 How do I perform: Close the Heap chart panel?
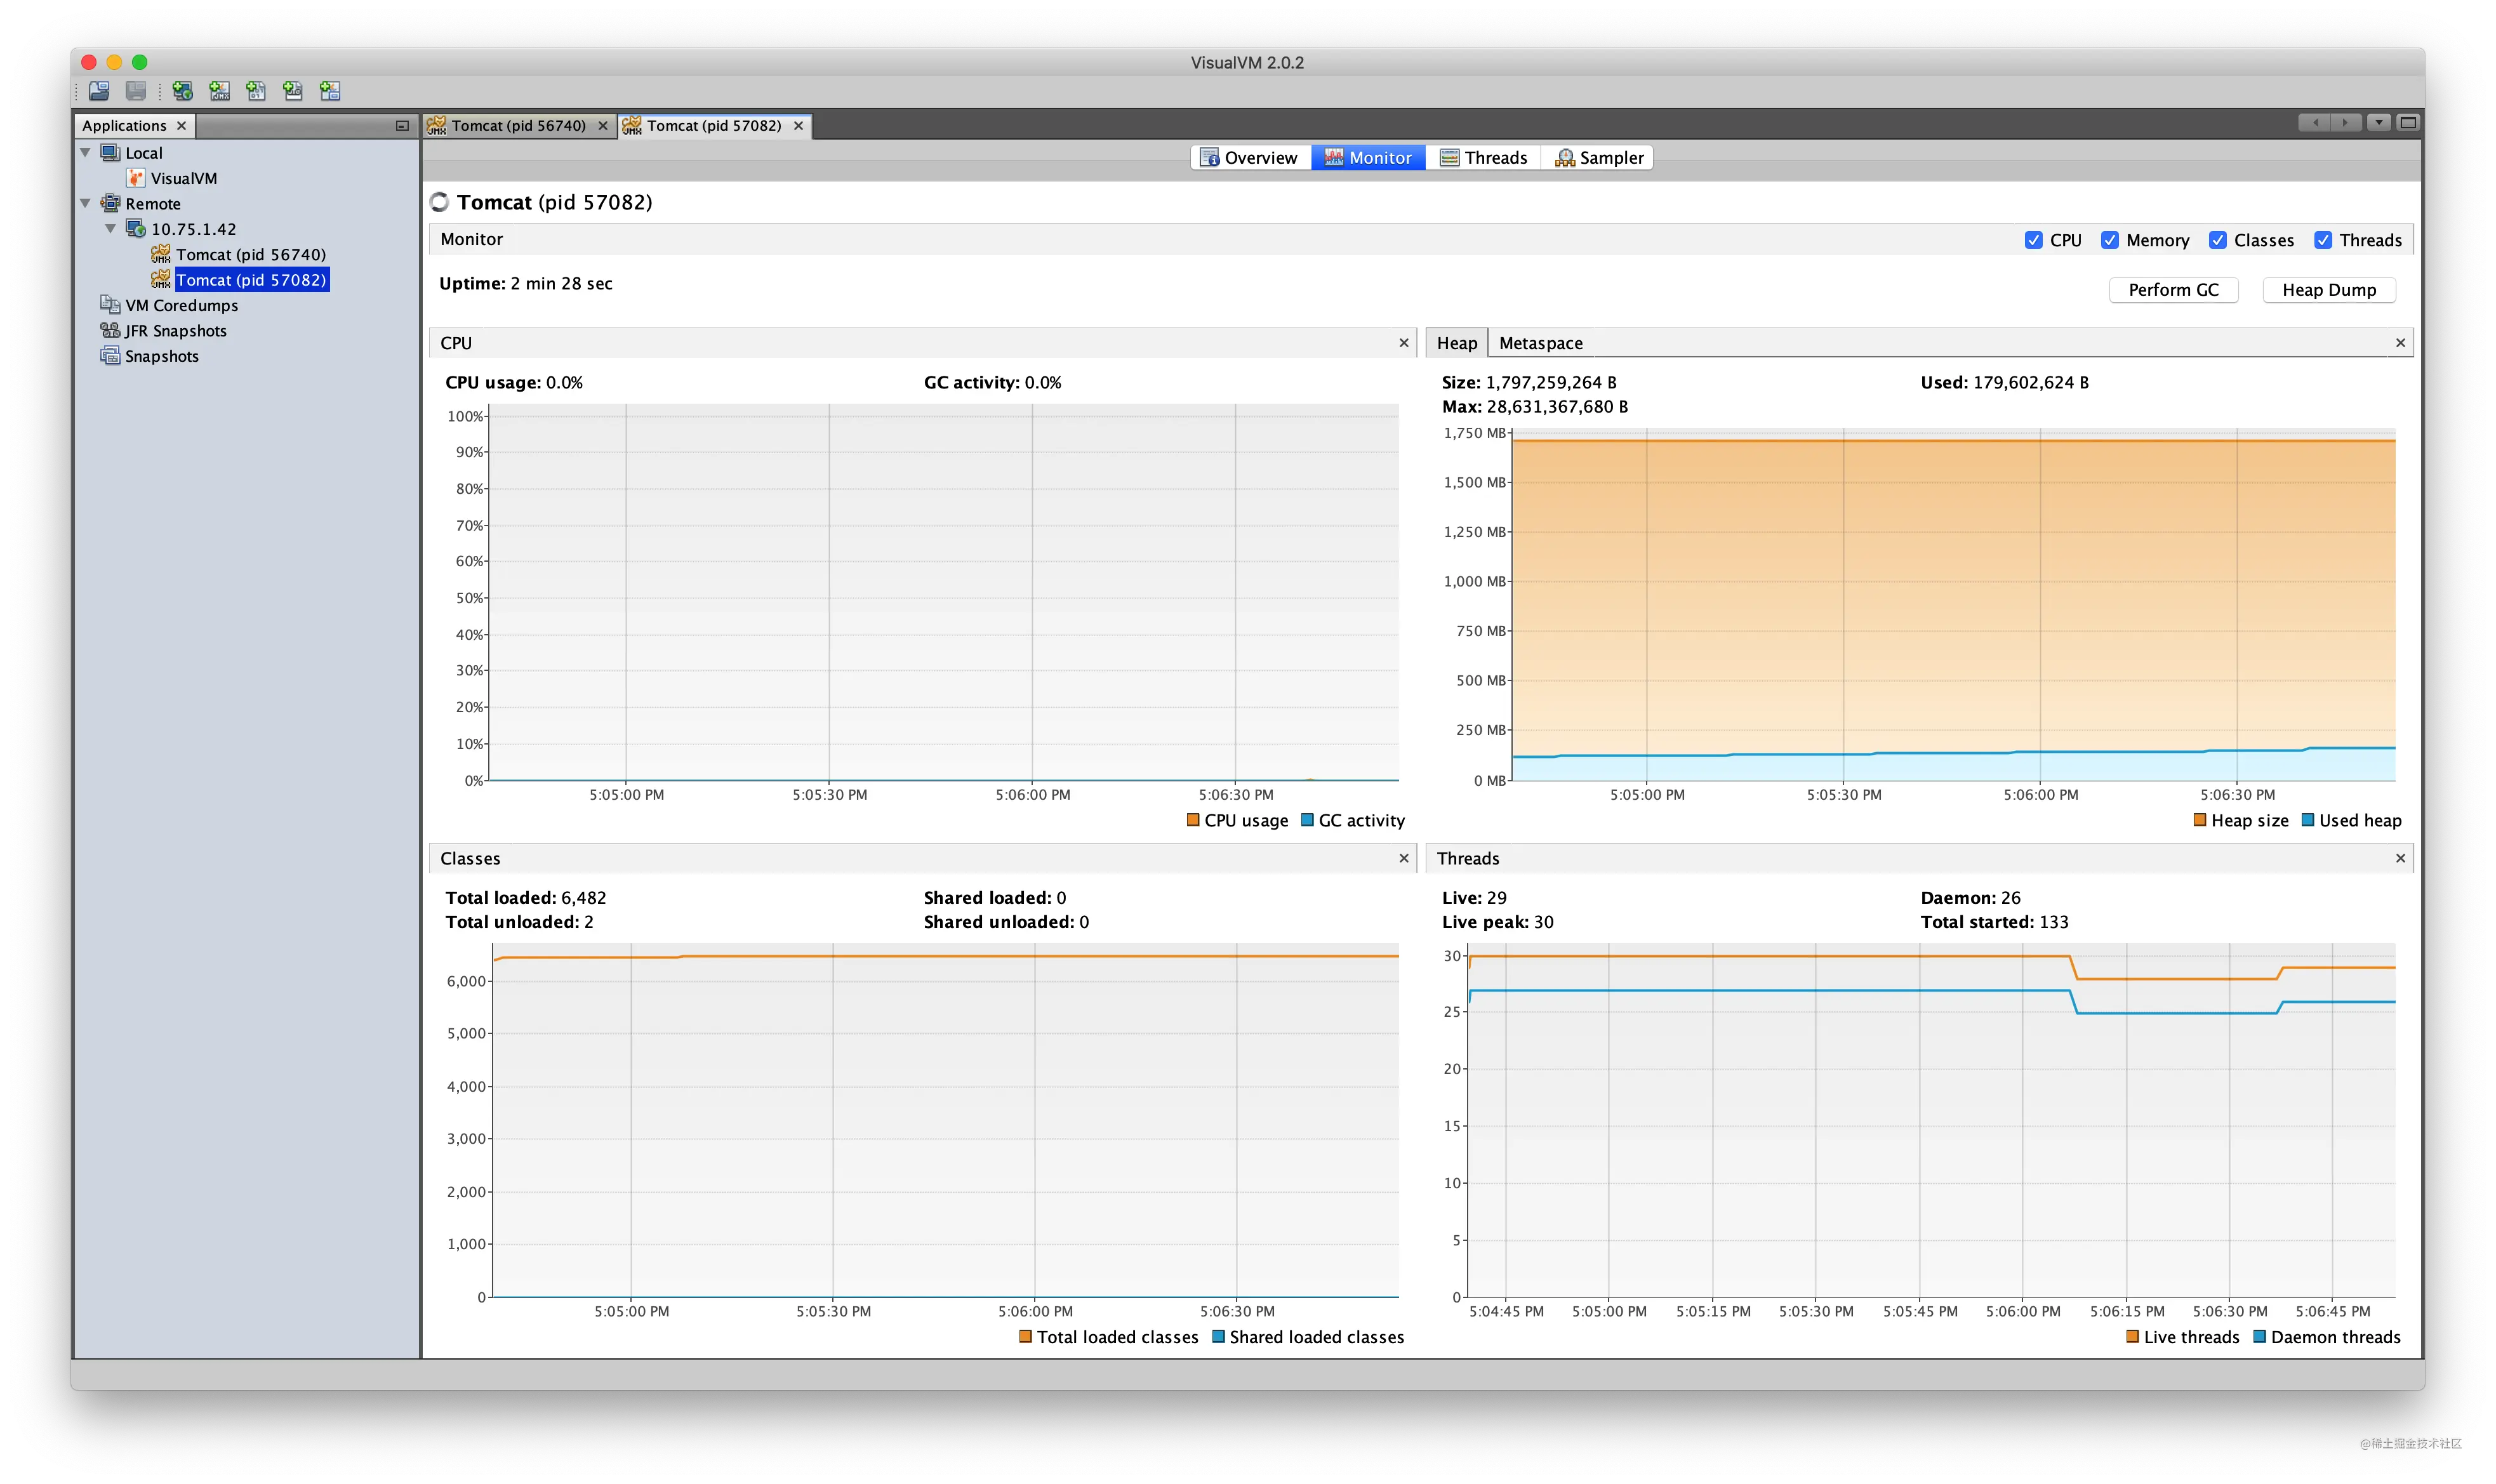click(x=2401, y=343)
